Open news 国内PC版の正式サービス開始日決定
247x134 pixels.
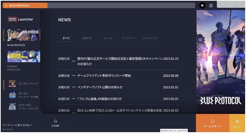(118, 61)
